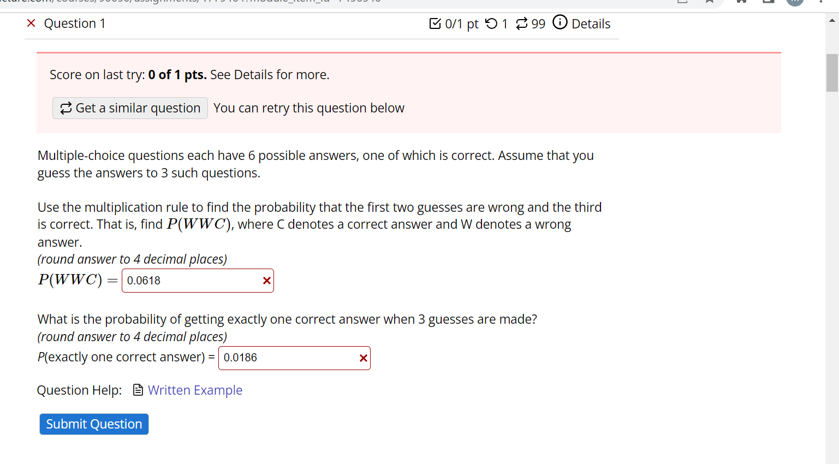Image resolution: width=839 pixels, height=464 pixels.
Task: Click the red X inside the P(WWC) answer box
Action: [x=266, y=281]
